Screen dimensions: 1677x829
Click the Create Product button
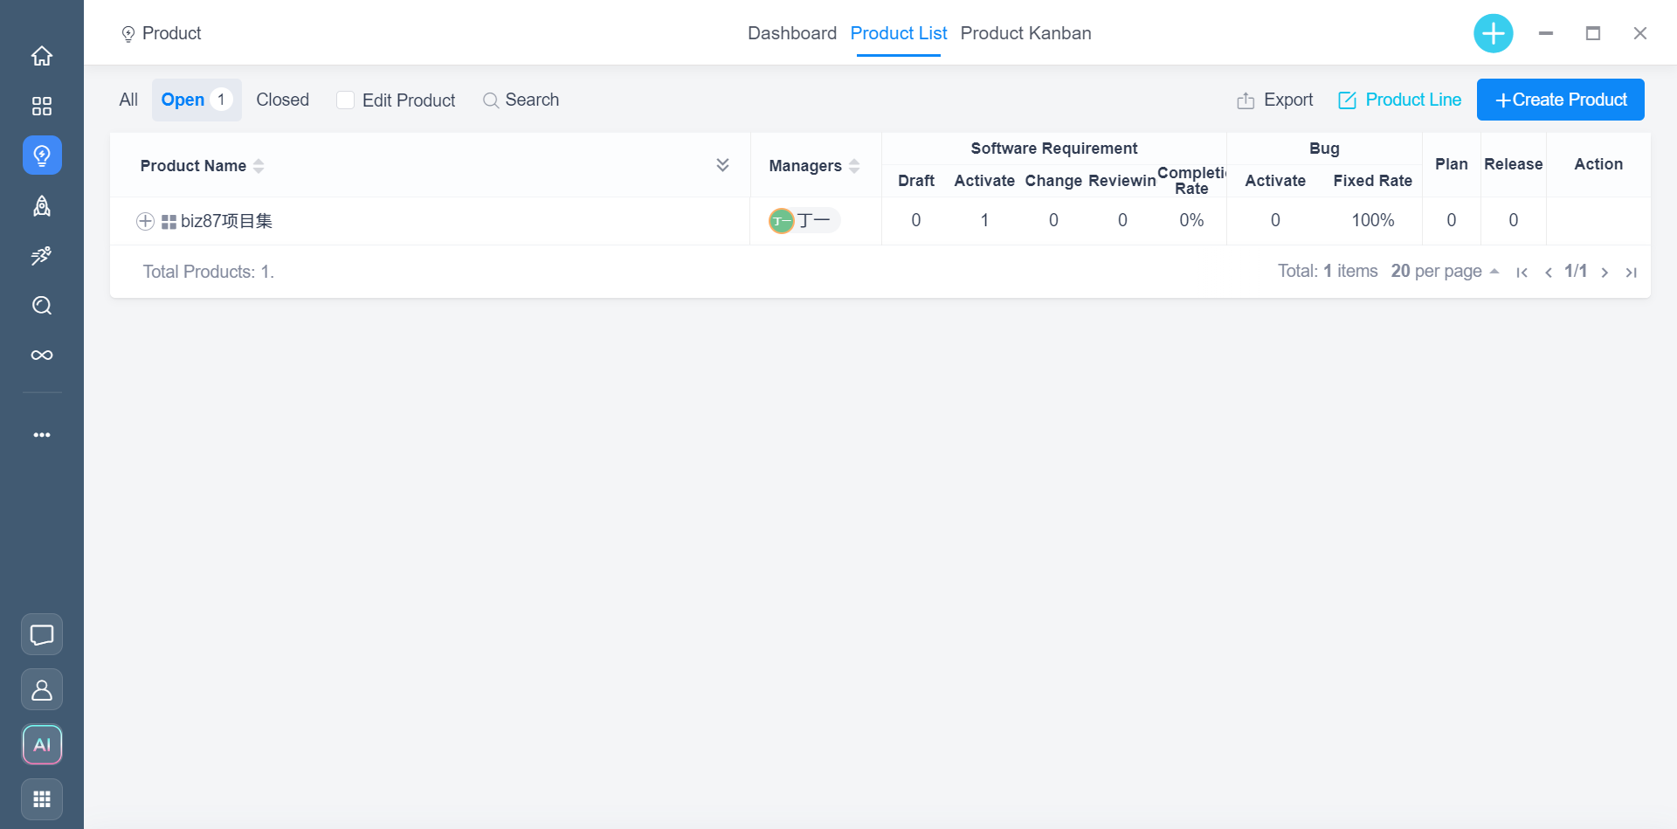[1560, 100]
